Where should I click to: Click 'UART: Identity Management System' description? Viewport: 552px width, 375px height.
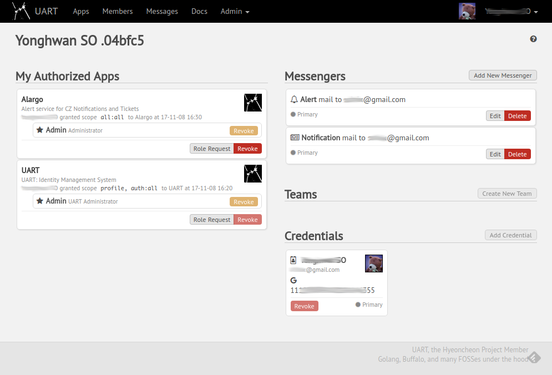[69, 180]
